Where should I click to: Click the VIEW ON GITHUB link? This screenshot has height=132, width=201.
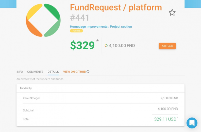click(x=74, y=72)
